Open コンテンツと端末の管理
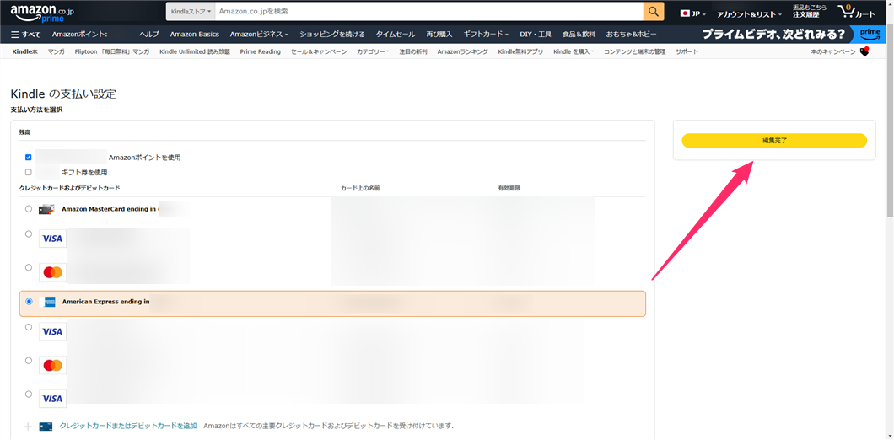The width and height of the screenshot is (894, 440). (634, 52)
